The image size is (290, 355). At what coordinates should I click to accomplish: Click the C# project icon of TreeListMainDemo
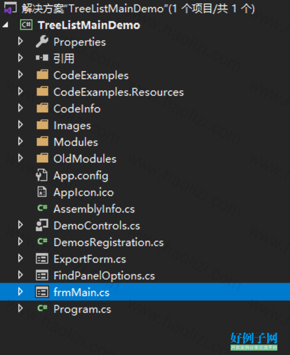(26, 25)
